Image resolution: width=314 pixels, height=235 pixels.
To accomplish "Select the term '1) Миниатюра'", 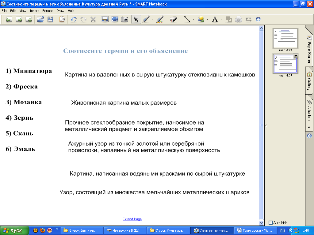I will point(29,71).
